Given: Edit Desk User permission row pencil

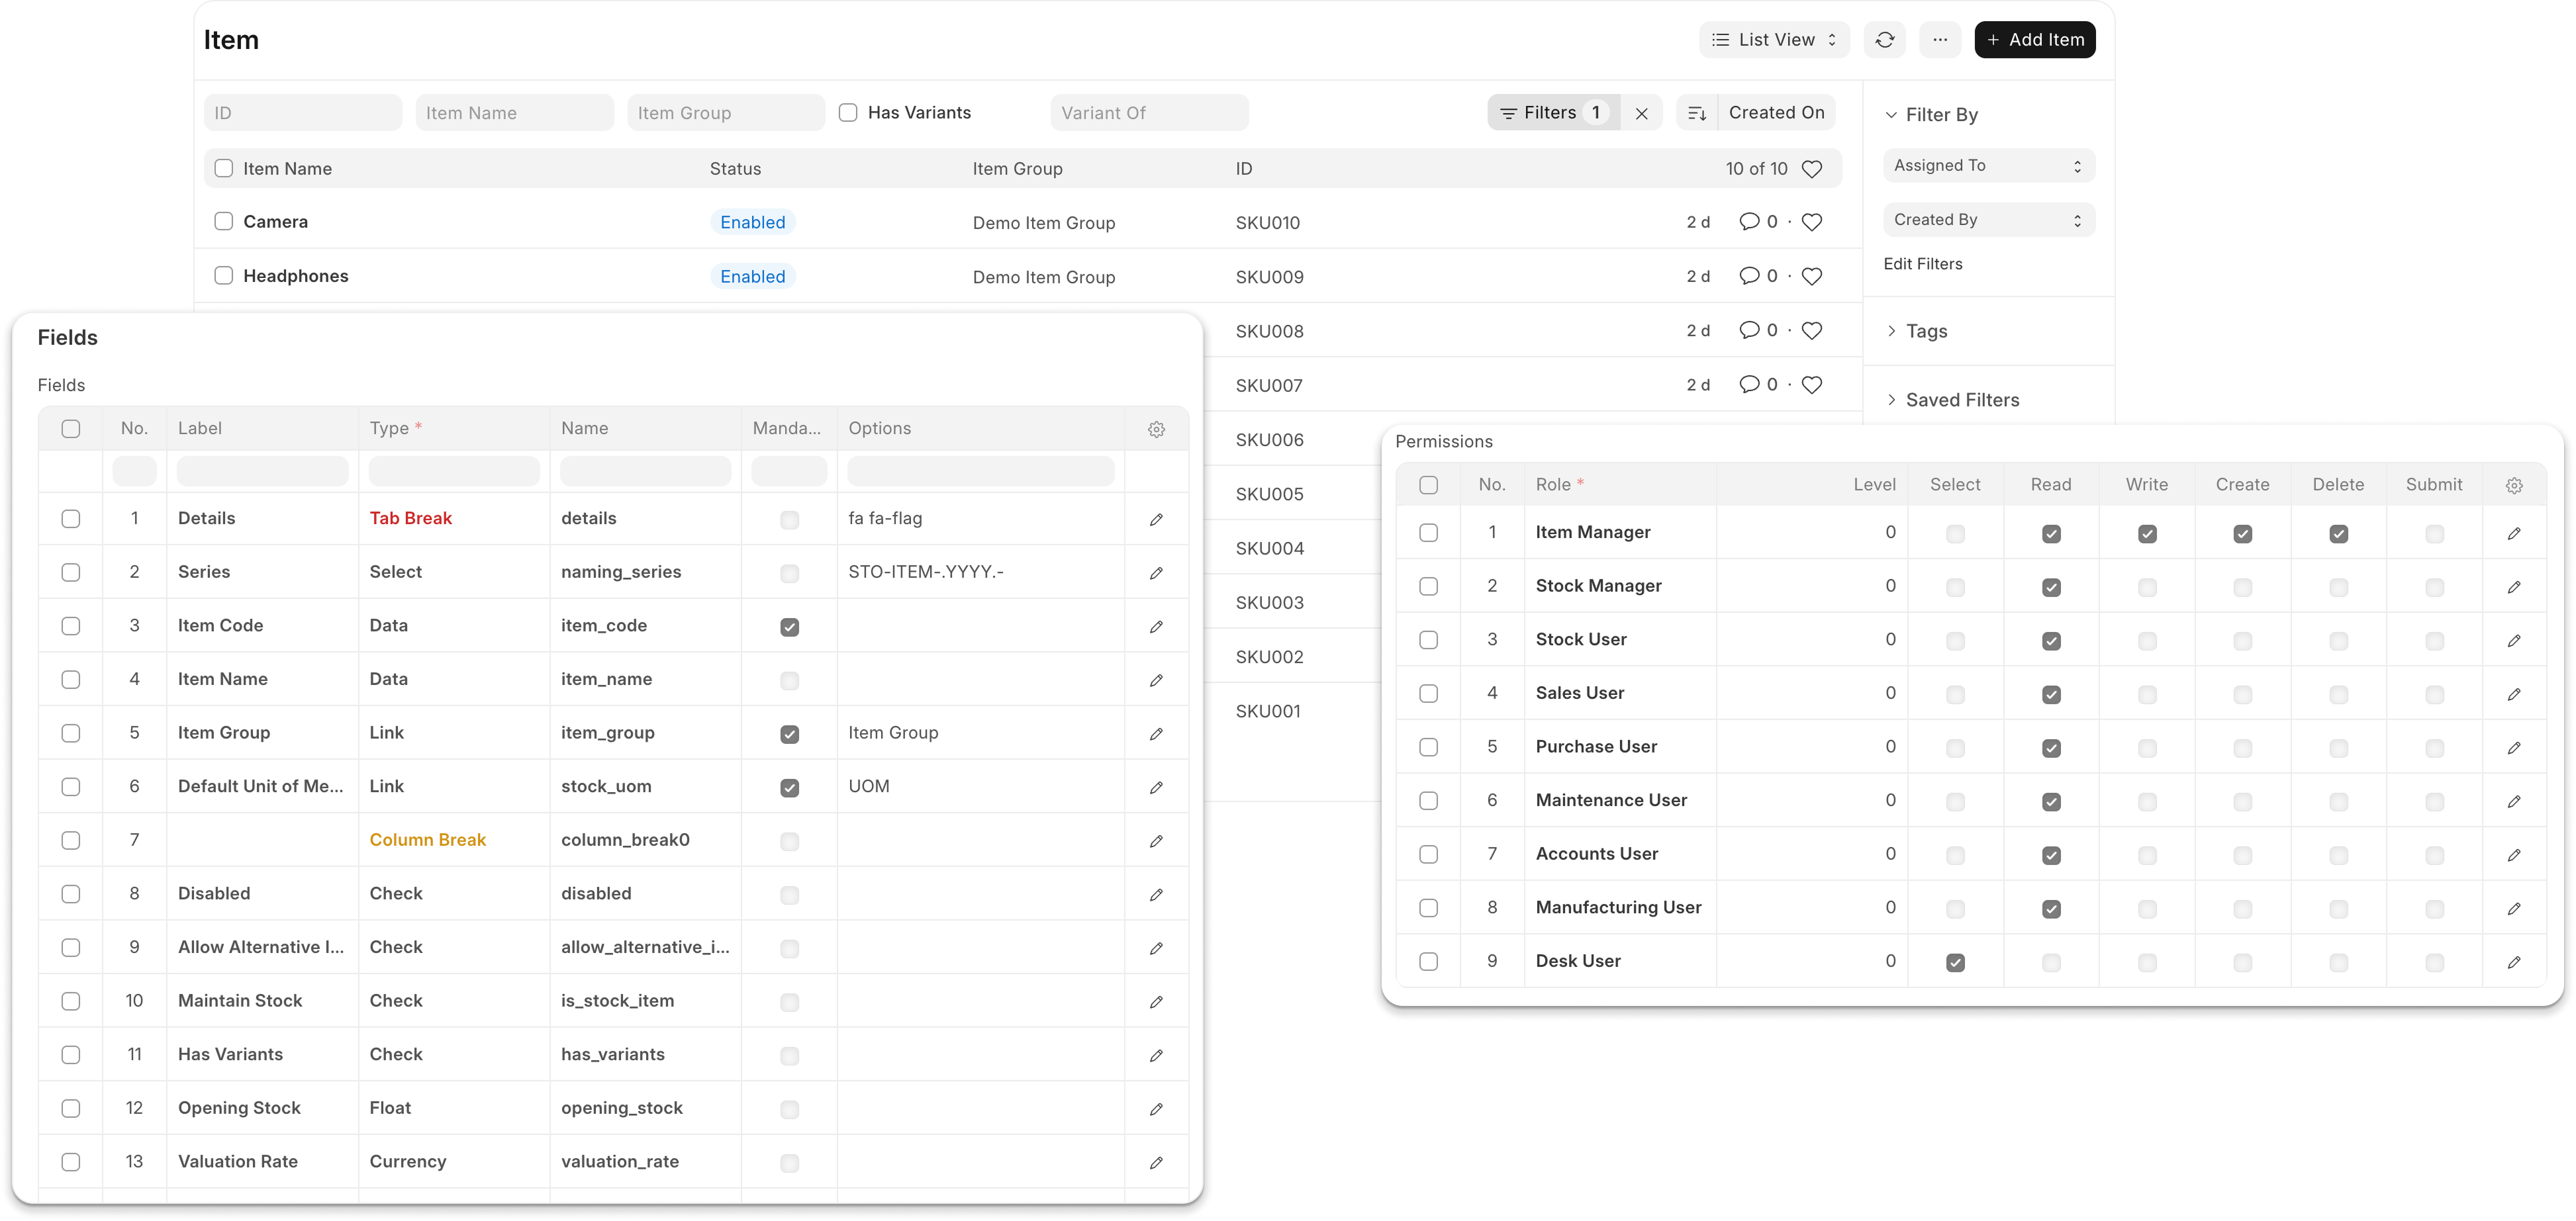Looking at the screenshot, I should (x=2514, y=962).
